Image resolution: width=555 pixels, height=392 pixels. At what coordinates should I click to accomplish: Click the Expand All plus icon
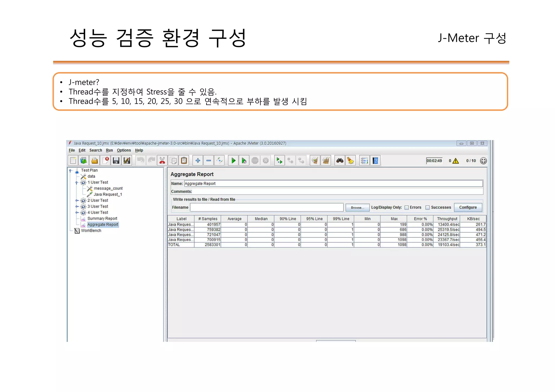click(x=198, y=161)
